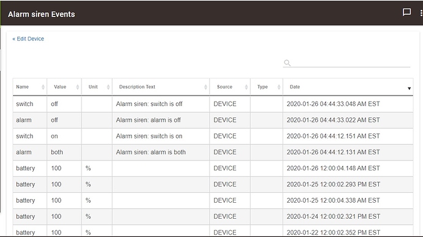423x237 pixels.
Task: Click date 2020-01-25 12:00:04.338 AM EST
Action: tap(333, 200)
